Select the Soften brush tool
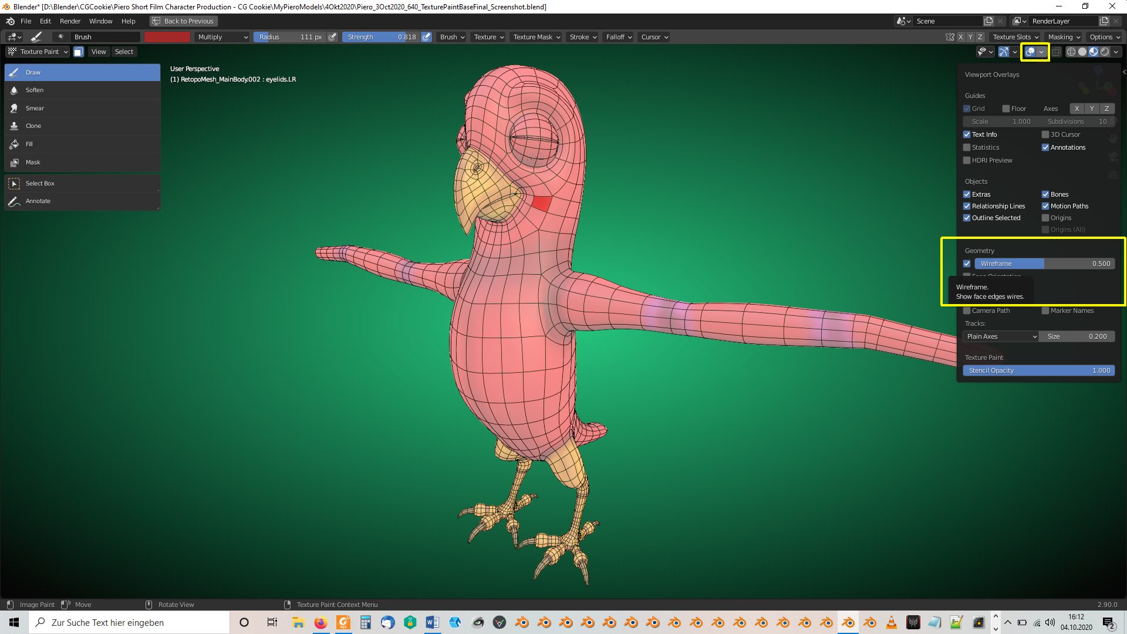Viewport: 1127px width, 634px height. [x=35, y=90]
